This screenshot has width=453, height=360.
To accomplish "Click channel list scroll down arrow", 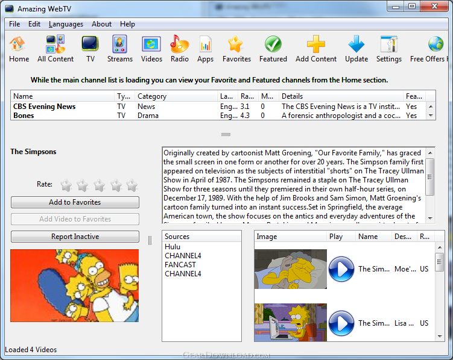I will tap(431, 116).
